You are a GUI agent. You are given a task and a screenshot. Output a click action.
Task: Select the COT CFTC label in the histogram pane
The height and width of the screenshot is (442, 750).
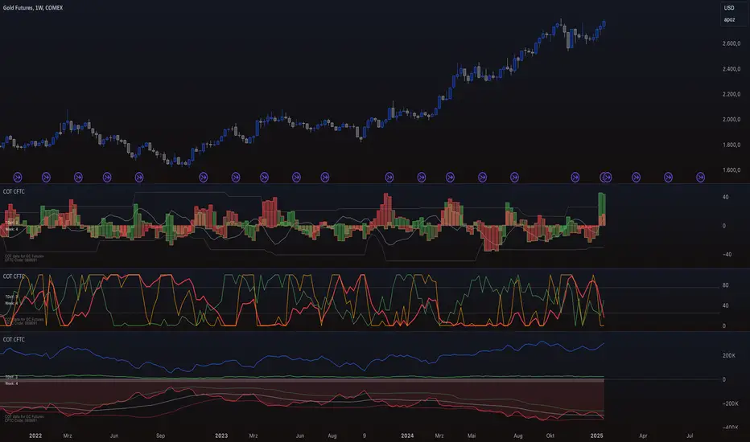pyautogui.click(x=14, y=191)
